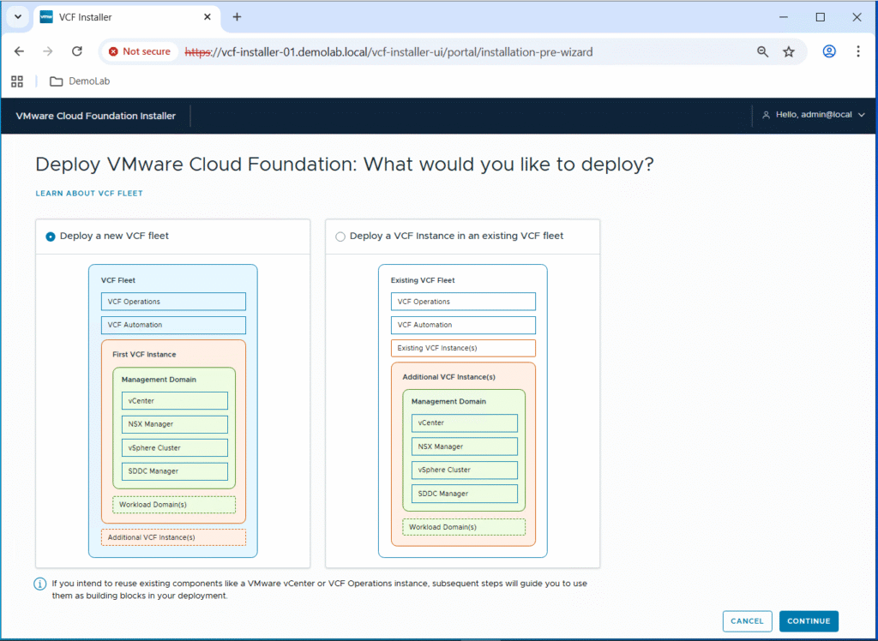Viewport: 878px width, 641px height.
Task: Click vCenter box under Additional VCF Instance(s)
Action: coord(465,423)
